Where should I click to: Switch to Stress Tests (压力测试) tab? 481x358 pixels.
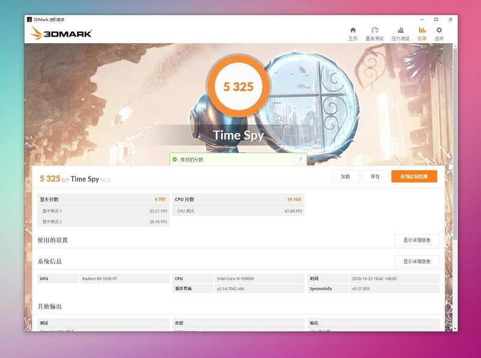pyautogui.click(x=400, y=34)
